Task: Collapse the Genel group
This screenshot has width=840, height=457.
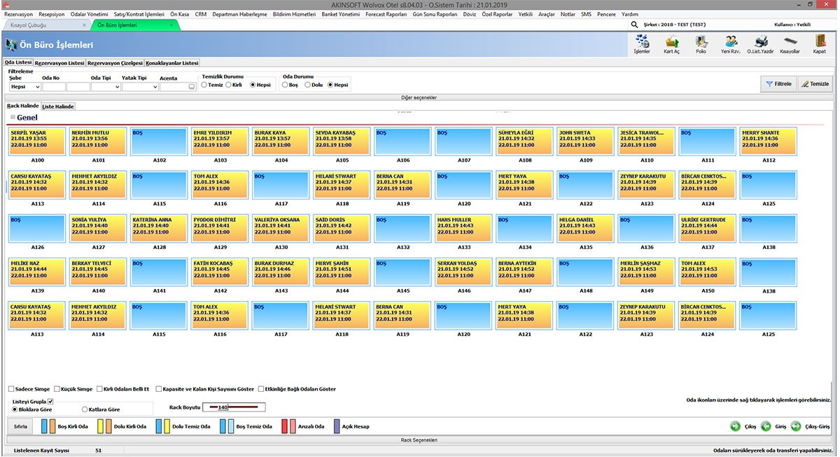Action: [13, 118]
